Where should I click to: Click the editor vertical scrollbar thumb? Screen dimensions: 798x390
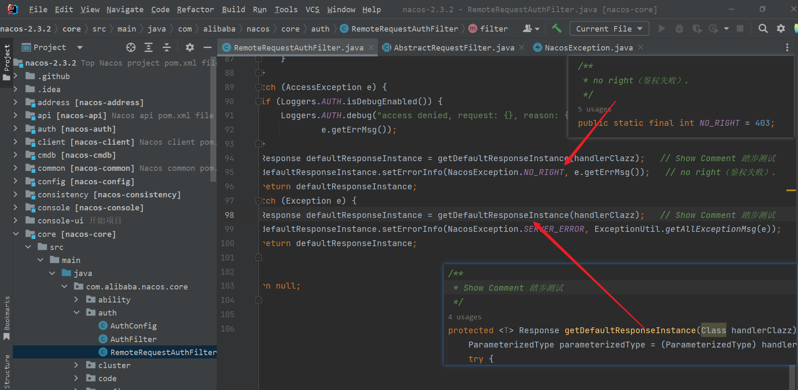[792, 377]
